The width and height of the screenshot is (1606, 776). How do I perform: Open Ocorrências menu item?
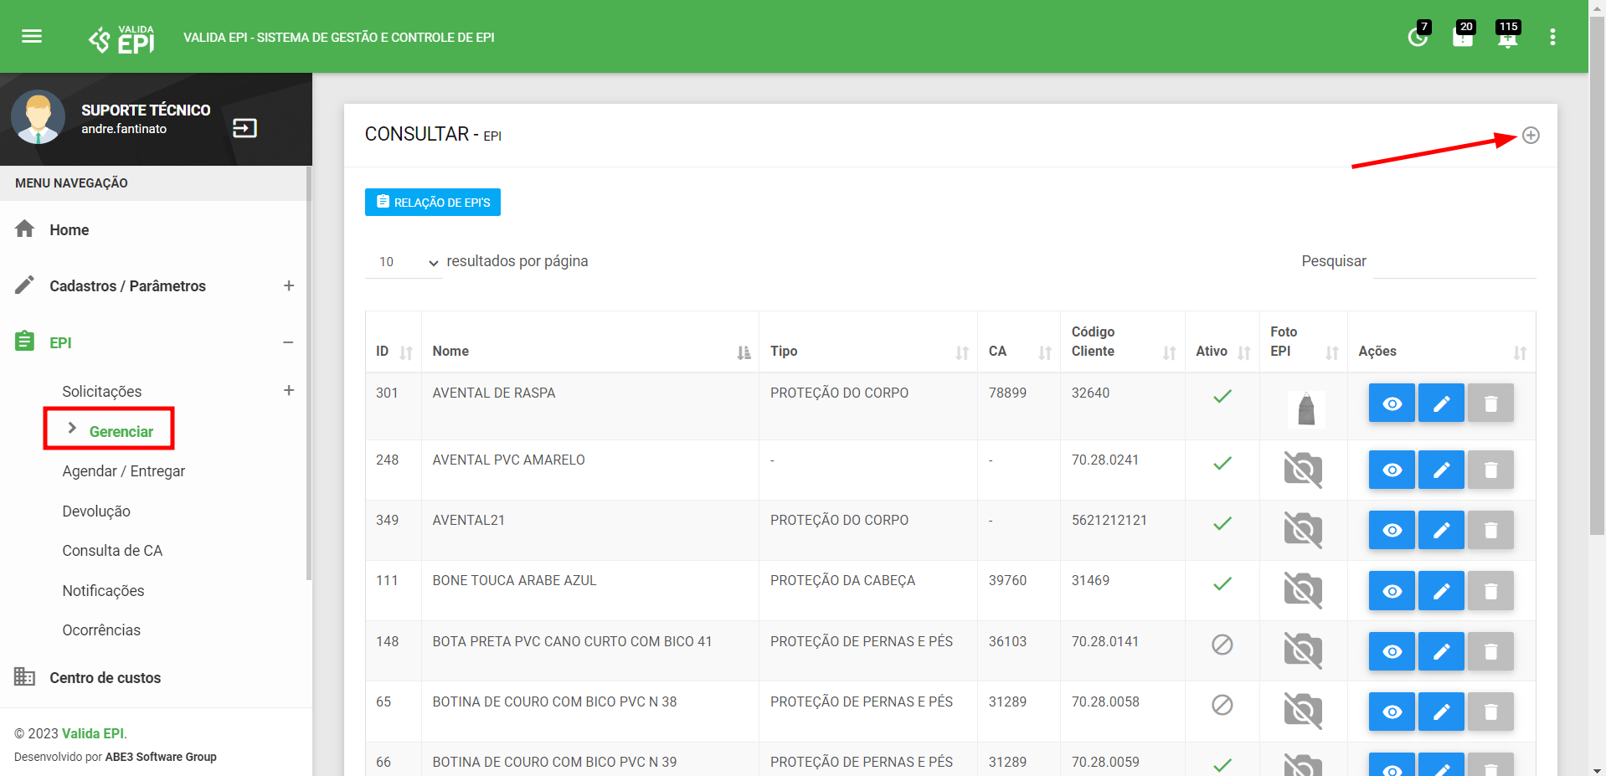click(101, 630)
